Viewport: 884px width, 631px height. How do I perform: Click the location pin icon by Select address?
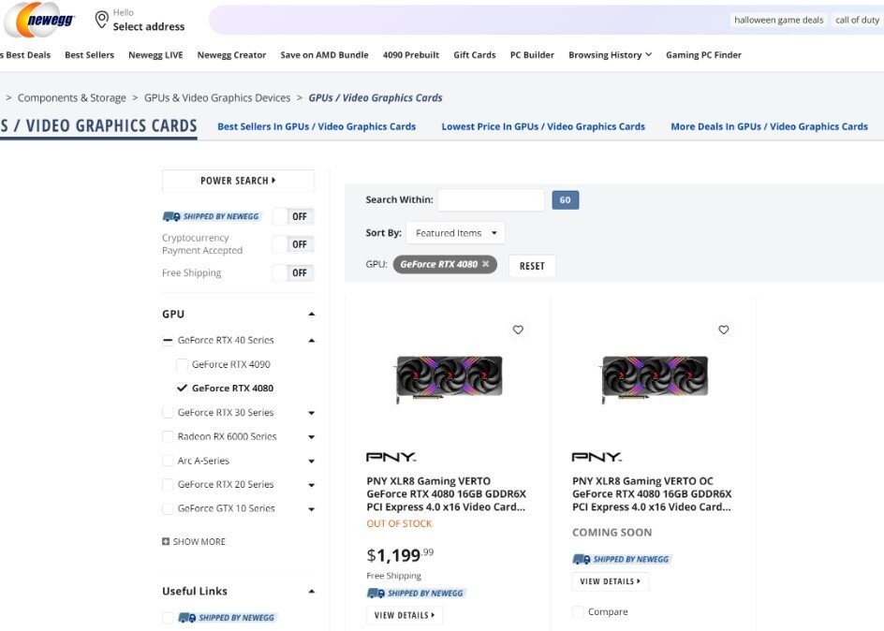(101, 19)
